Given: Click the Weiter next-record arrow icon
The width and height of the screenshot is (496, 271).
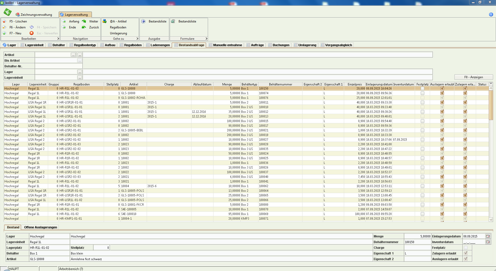Looking at the screenshot, I should tap(84, 21).
